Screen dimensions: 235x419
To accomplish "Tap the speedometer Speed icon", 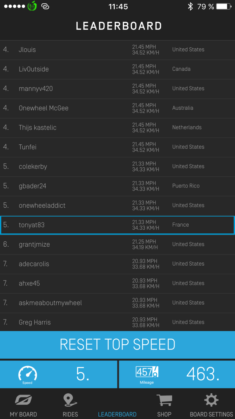I will pos(28,373).
